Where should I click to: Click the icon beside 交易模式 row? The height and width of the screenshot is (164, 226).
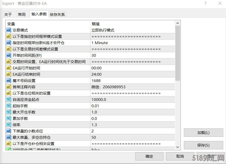[x=9, y=30]
